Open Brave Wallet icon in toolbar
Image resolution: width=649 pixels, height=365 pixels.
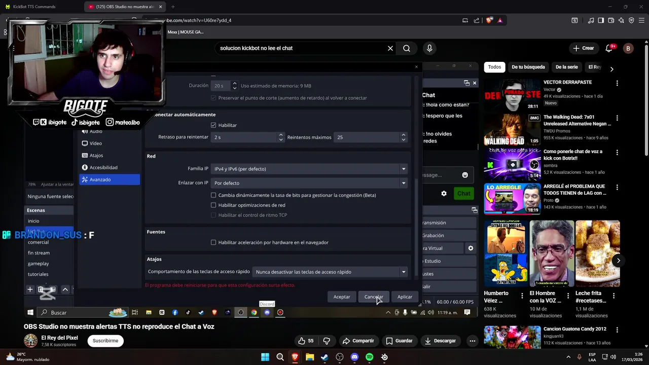611,20
